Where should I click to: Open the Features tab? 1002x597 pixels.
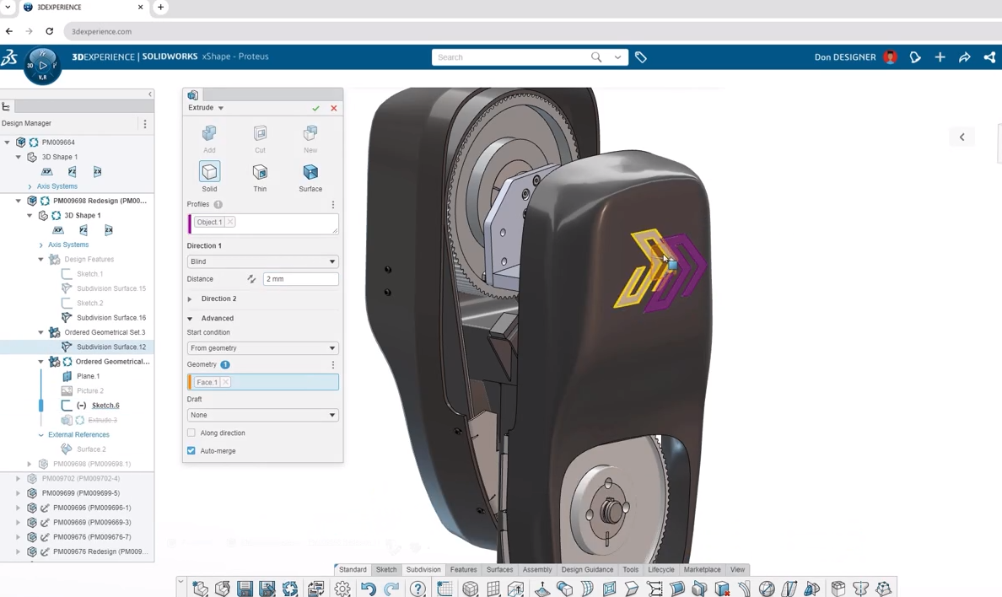pos(463,569)
